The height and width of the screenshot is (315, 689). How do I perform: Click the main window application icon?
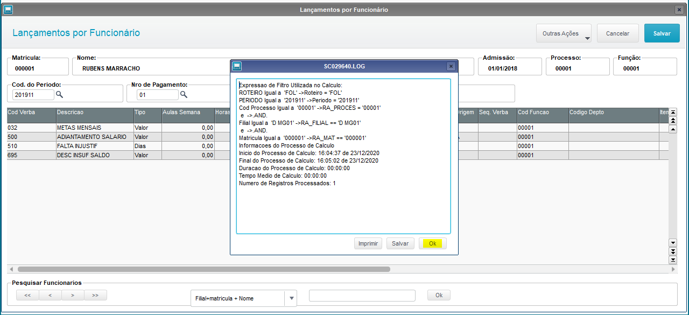[x=8, y=10]
